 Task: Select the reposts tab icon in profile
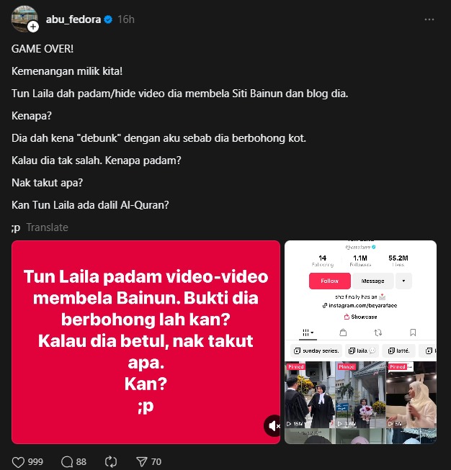coord(378,333)
